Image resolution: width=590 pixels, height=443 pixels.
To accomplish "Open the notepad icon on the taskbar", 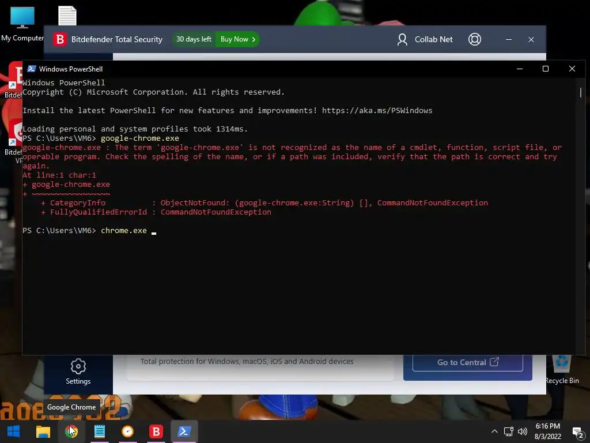I will click(100, 431).
